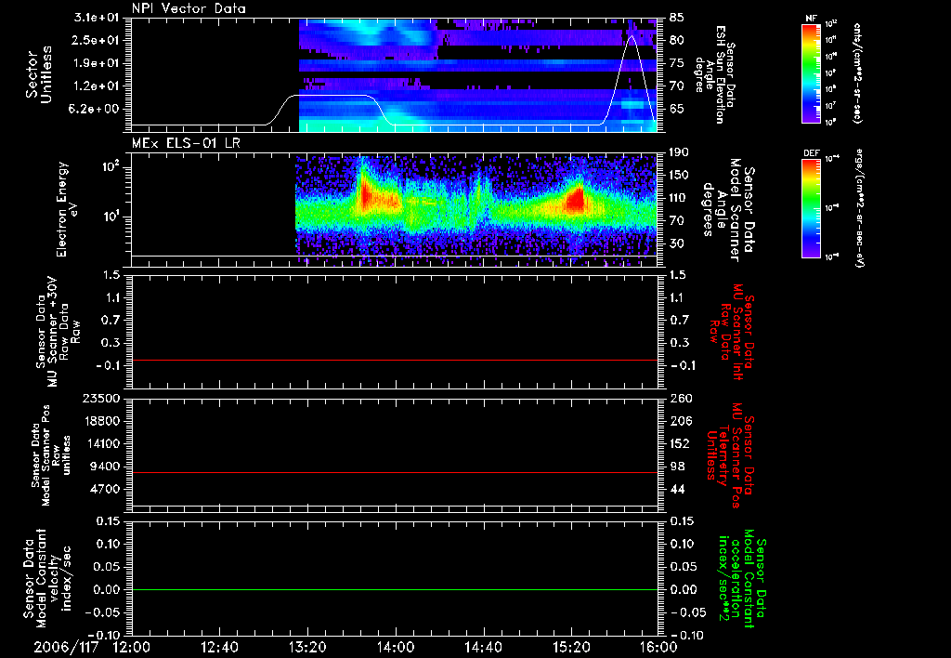The width and height of the screenshot is (951, 658).
Task: Click the 23500 scanner position tick label
Action: pos(102,398)
